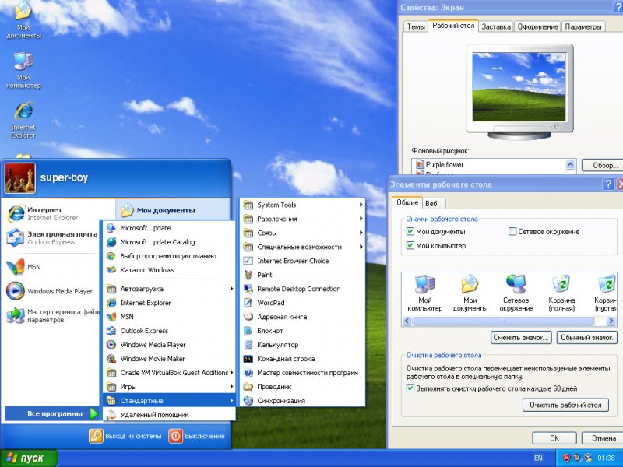Expand Автозагрузка submenu

169,289
